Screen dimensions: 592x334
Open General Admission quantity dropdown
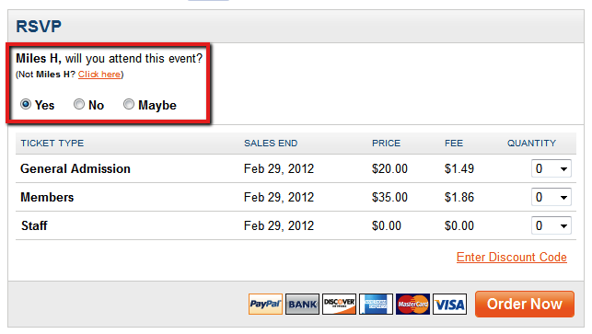(551, 168)
